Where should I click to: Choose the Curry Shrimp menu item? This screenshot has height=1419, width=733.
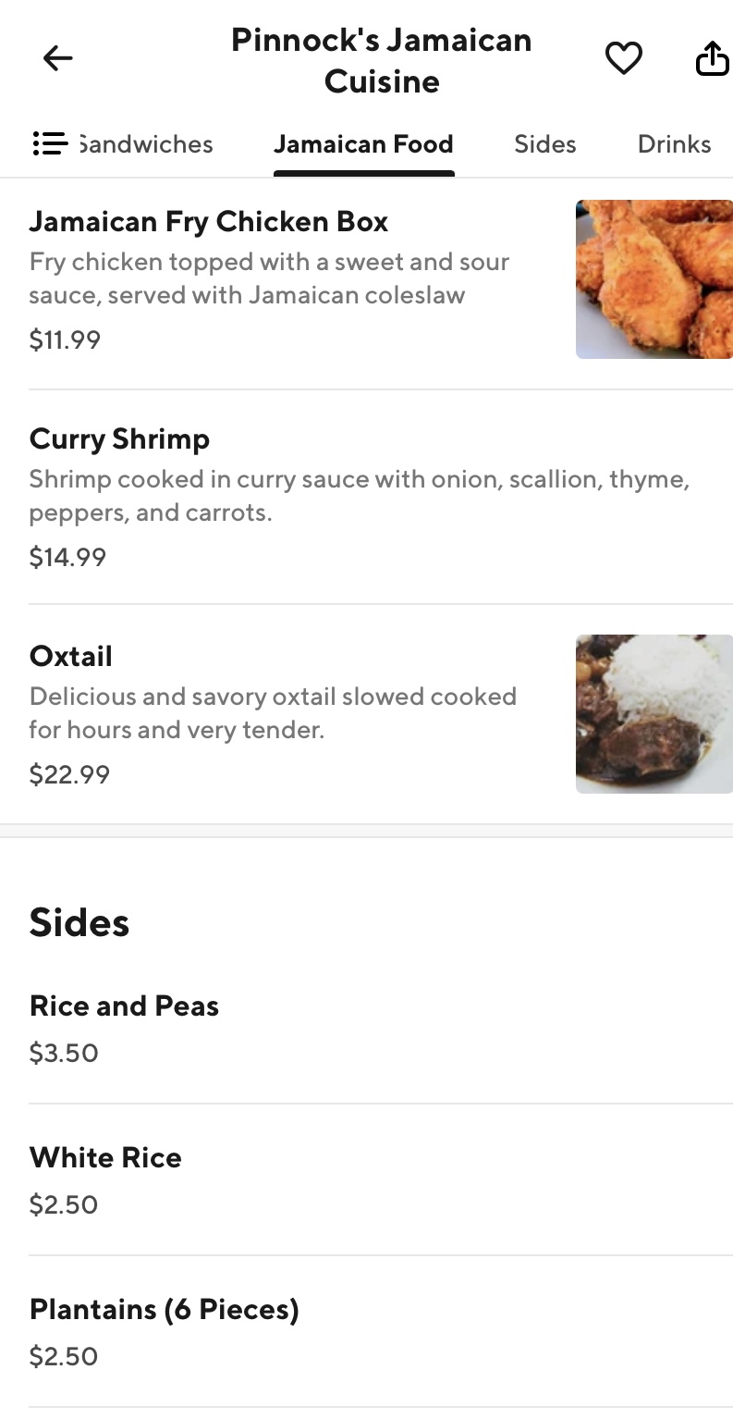coord(120,438)
